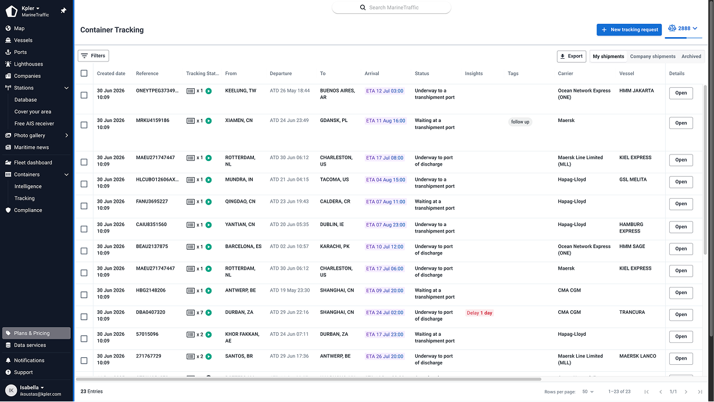Click the Search MarineTraffic field
This screenshot has width=714, height=402.
pos(392,8)
